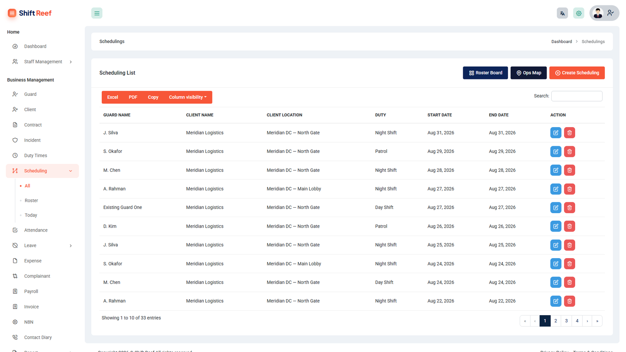Delete the J. Silva Aug 31 scheduling
The image size is (626, 352).
point(570,133)
